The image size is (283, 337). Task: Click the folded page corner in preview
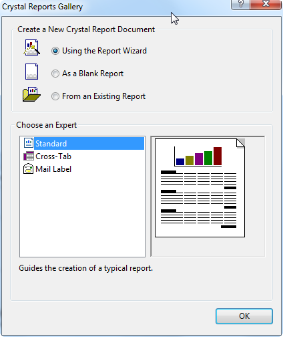click(240, 143)
